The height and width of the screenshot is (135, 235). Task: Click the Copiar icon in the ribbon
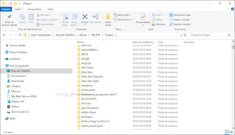pos(22,17)
